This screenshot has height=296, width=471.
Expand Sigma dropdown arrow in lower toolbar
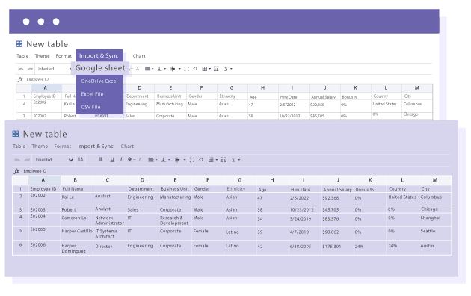239,160
